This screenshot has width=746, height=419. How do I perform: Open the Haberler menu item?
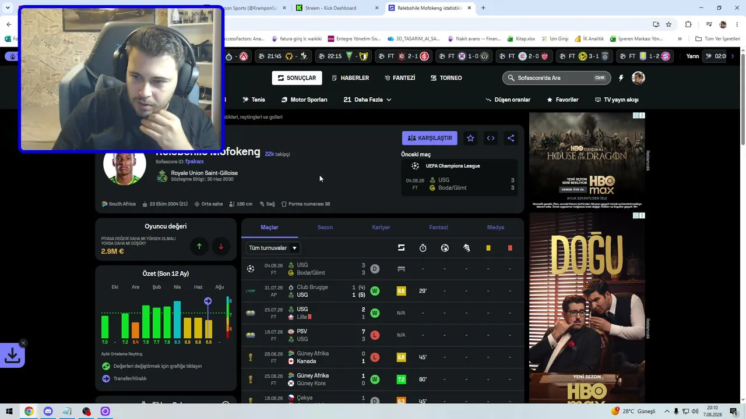click(350, 78)
